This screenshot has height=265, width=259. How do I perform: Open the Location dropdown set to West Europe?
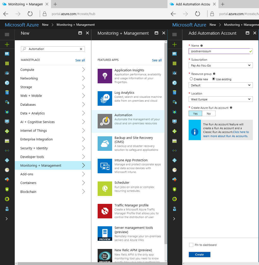(x=220, y=99)
